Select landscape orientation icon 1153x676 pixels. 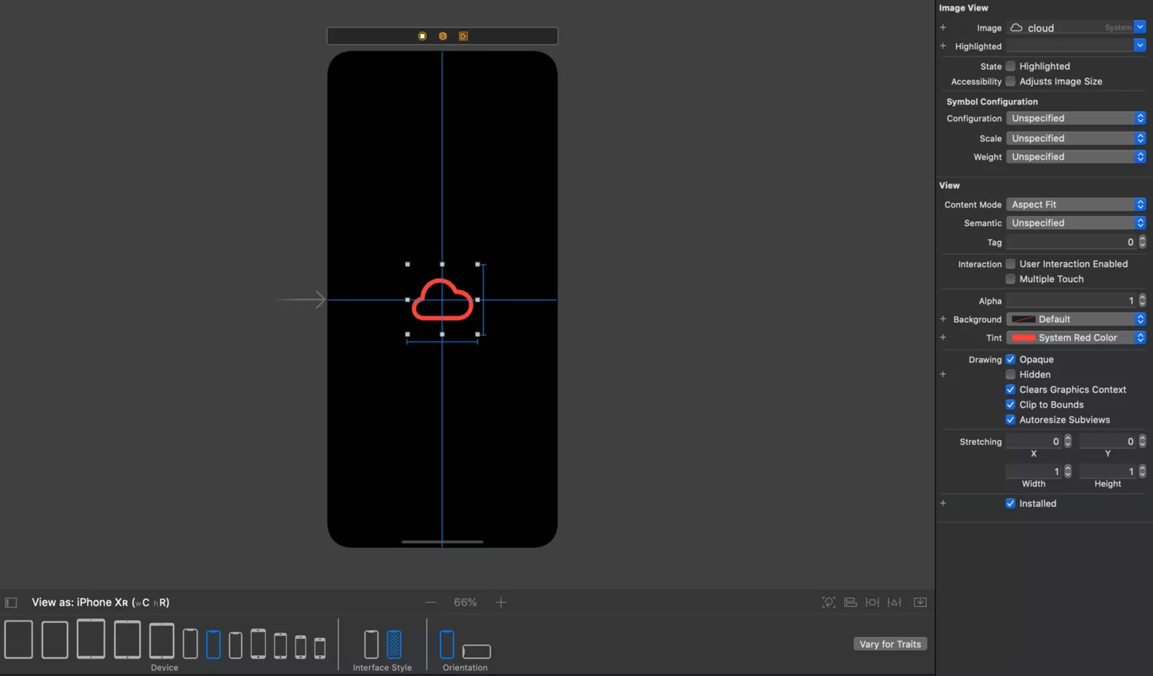tap(476, 651)
